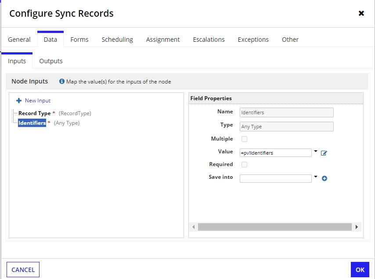Open the Assignment tab
This screenshot has height=279, width=375.
tap(163, 40)
